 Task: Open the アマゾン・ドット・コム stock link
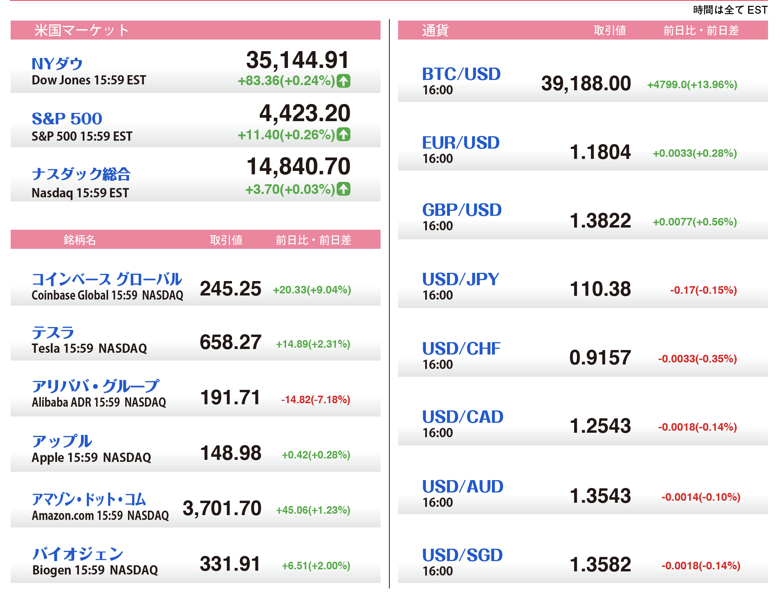point(89,499)
